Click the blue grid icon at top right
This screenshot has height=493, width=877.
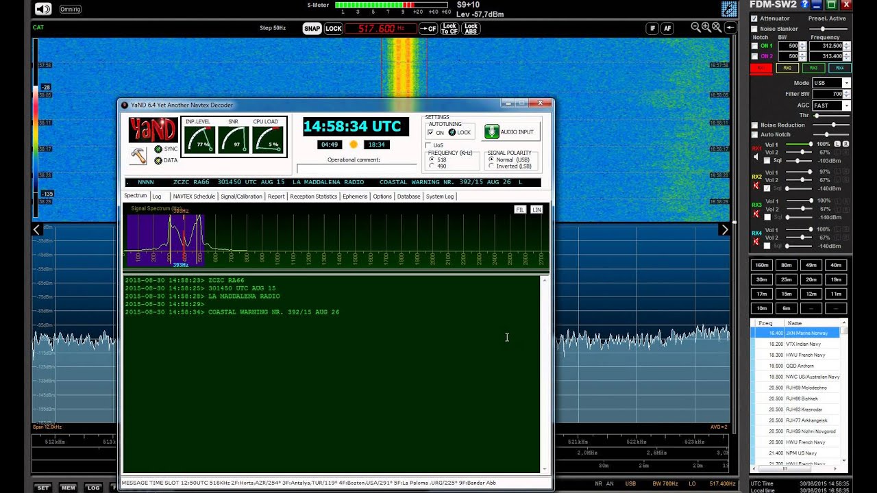point(729,9)
